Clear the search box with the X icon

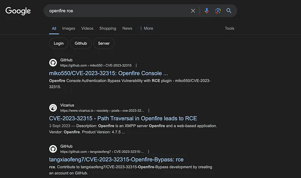[193, 11]
